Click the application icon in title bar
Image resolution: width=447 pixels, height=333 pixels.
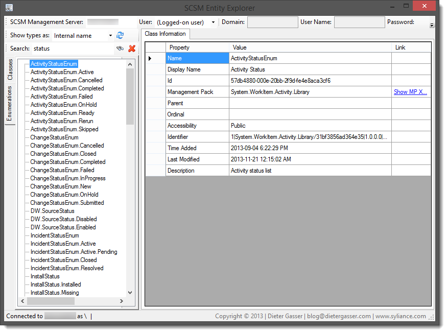(x=9, y=8)
